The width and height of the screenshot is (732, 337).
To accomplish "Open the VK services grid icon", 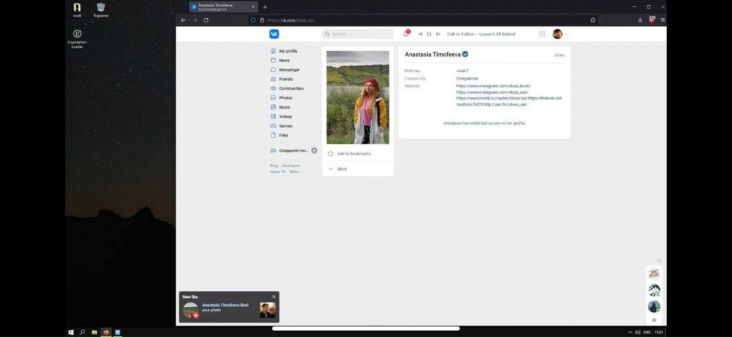I will [542, 34].
